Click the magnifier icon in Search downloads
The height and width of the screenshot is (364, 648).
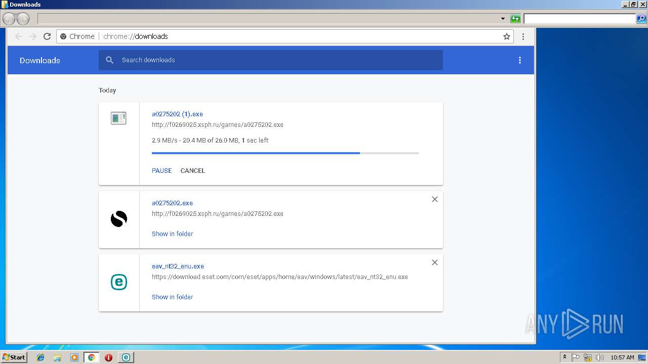click(x=110, y=60)
